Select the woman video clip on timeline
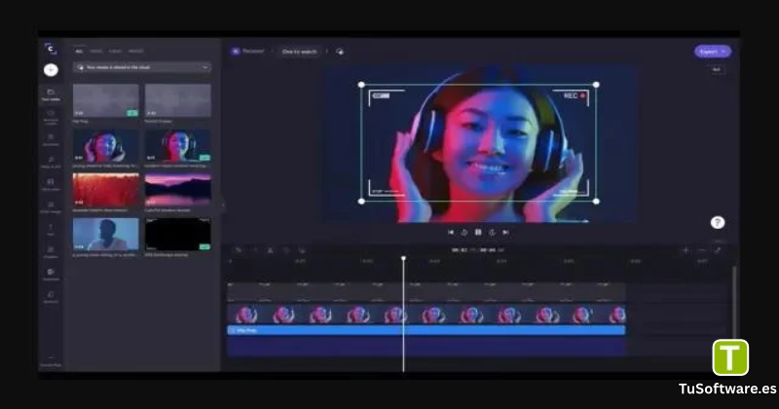The width and height of the screenshot is (779, 409). 427,315
